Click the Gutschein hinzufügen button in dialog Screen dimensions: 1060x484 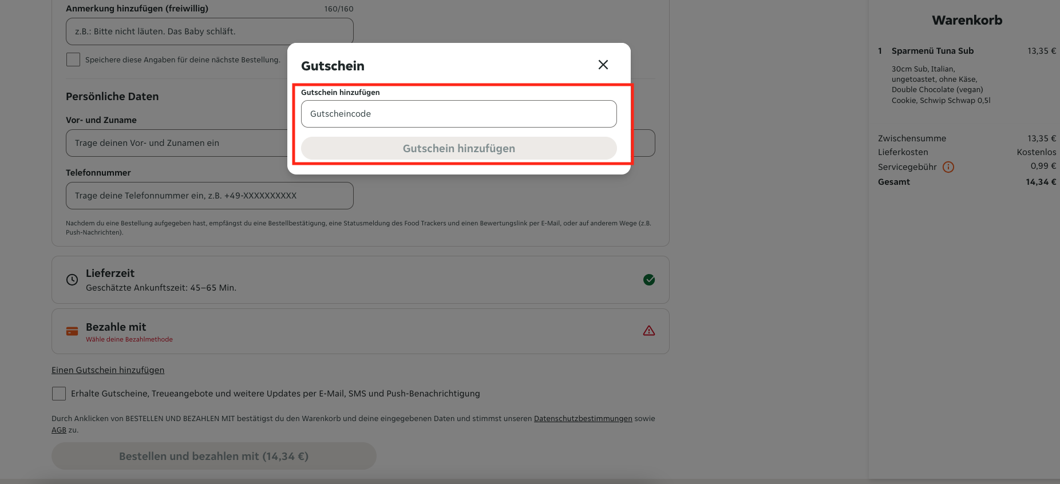pos(458,148)
